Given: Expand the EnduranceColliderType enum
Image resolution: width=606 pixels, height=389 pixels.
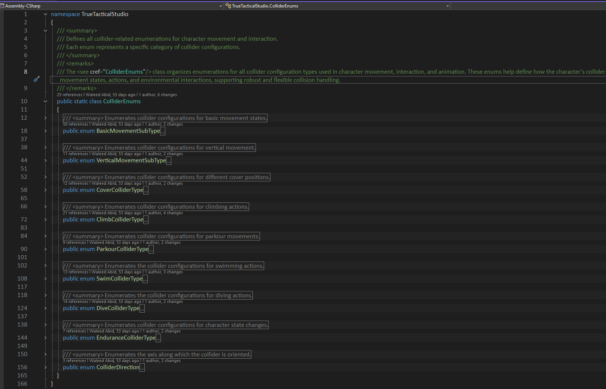Looking at the screenshot, I should 45,338.
